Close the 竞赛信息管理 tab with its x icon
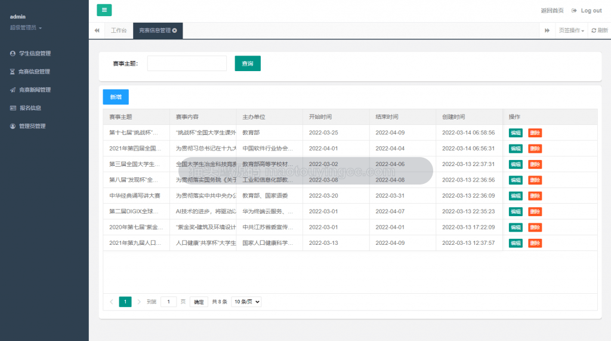Screen dimensions: 611x341 (x=175, y=30)
